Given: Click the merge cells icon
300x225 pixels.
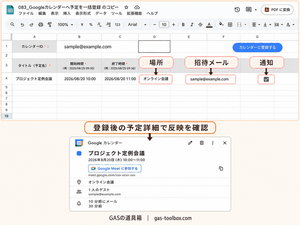Looking at the screenshot, I should point(239,24).
